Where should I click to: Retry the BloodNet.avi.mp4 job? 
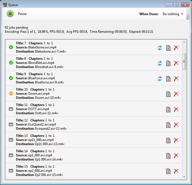(x=160, y=63)
